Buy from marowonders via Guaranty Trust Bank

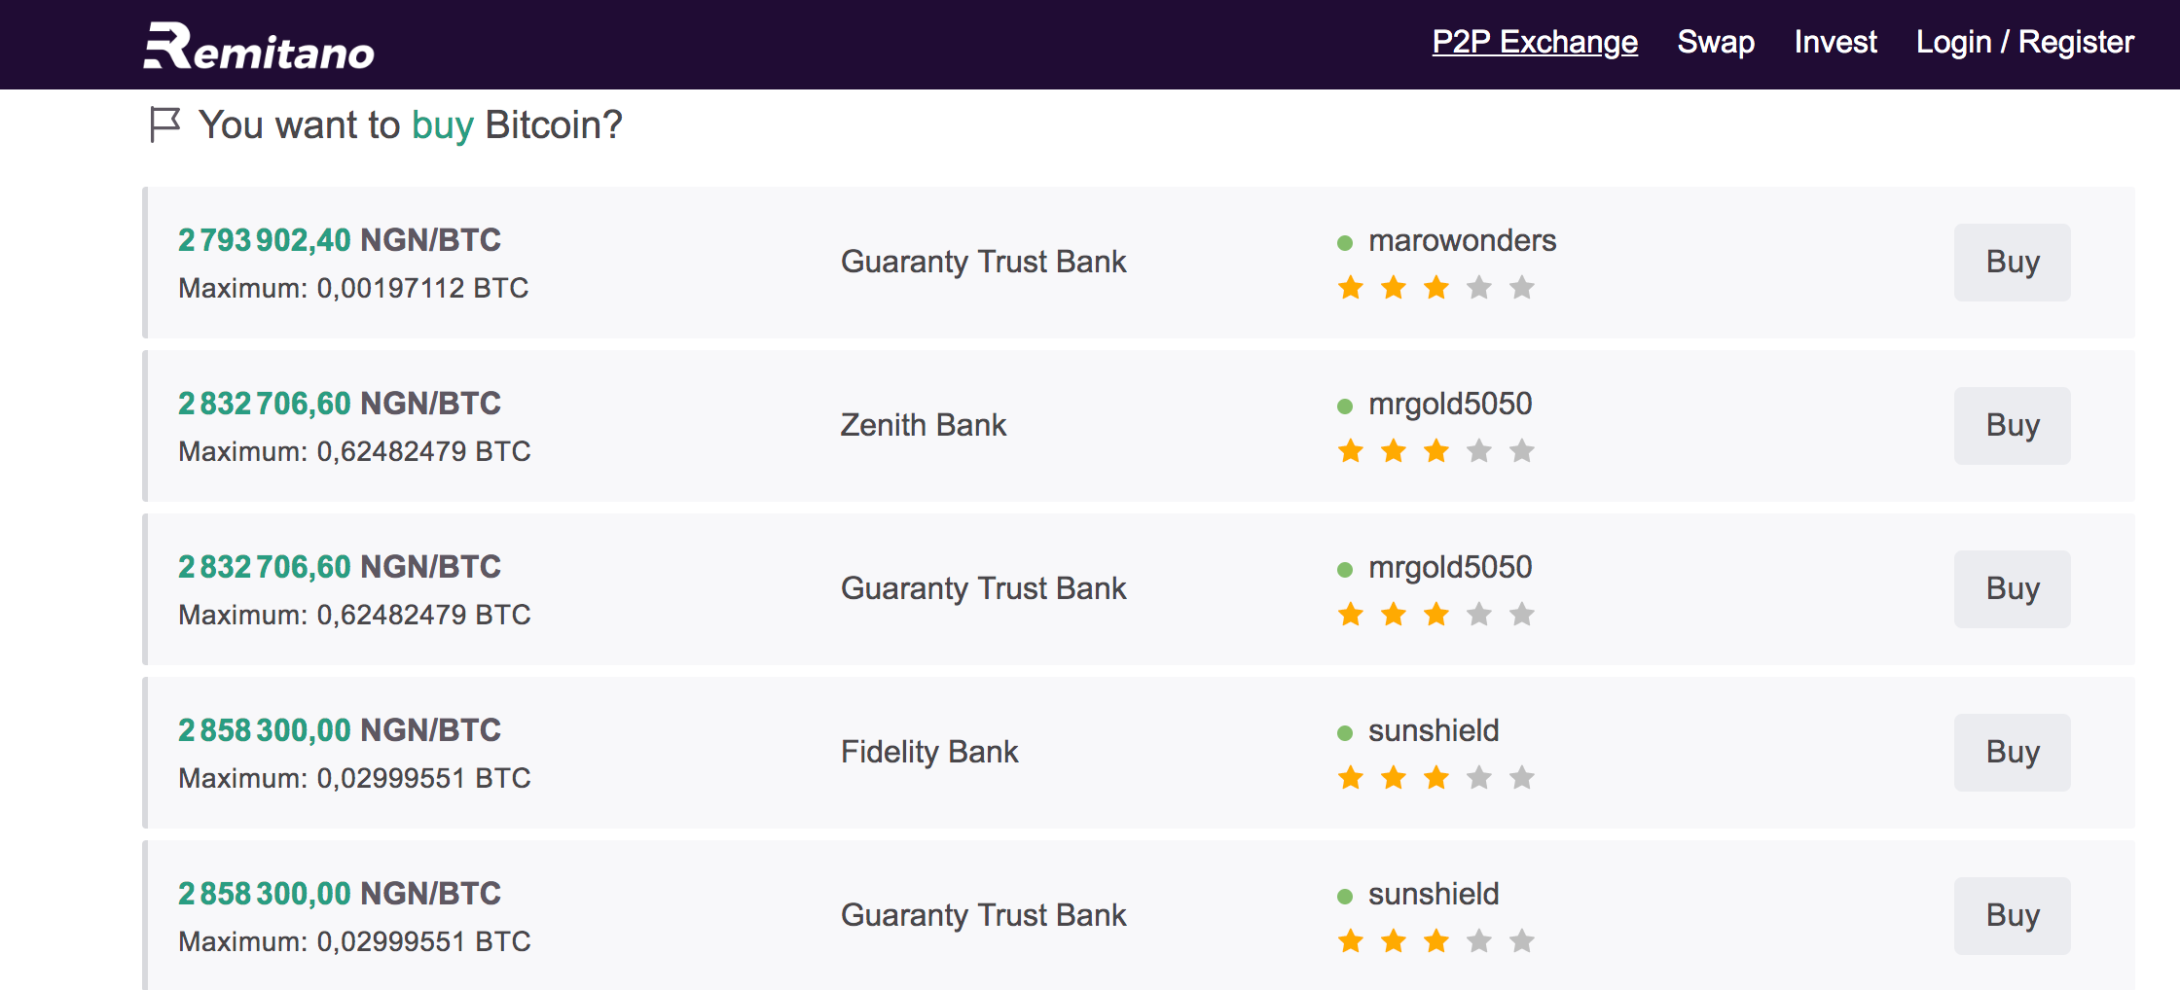coord(2012,263)
